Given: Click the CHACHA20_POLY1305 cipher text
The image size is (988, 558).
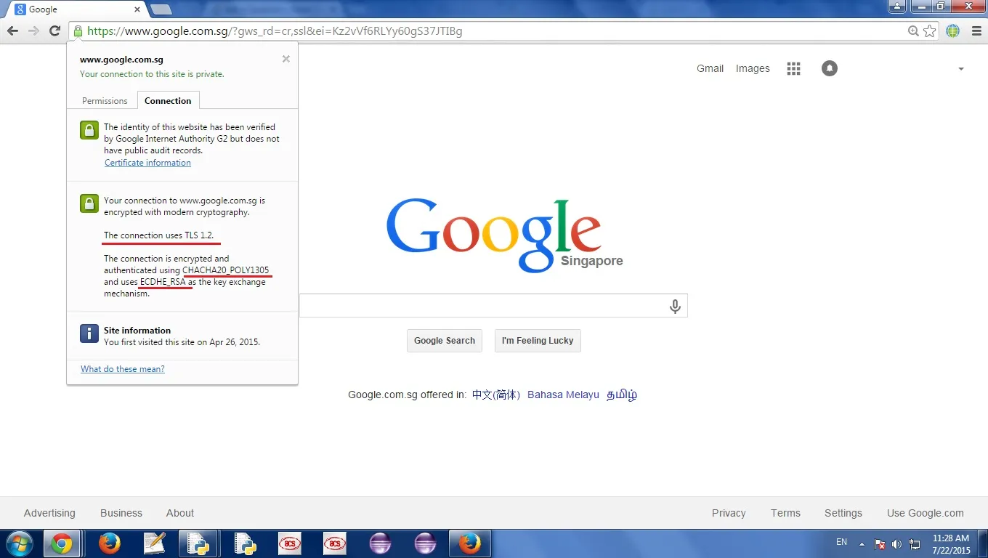Looking at the screenshot, I should coord(226,270).
